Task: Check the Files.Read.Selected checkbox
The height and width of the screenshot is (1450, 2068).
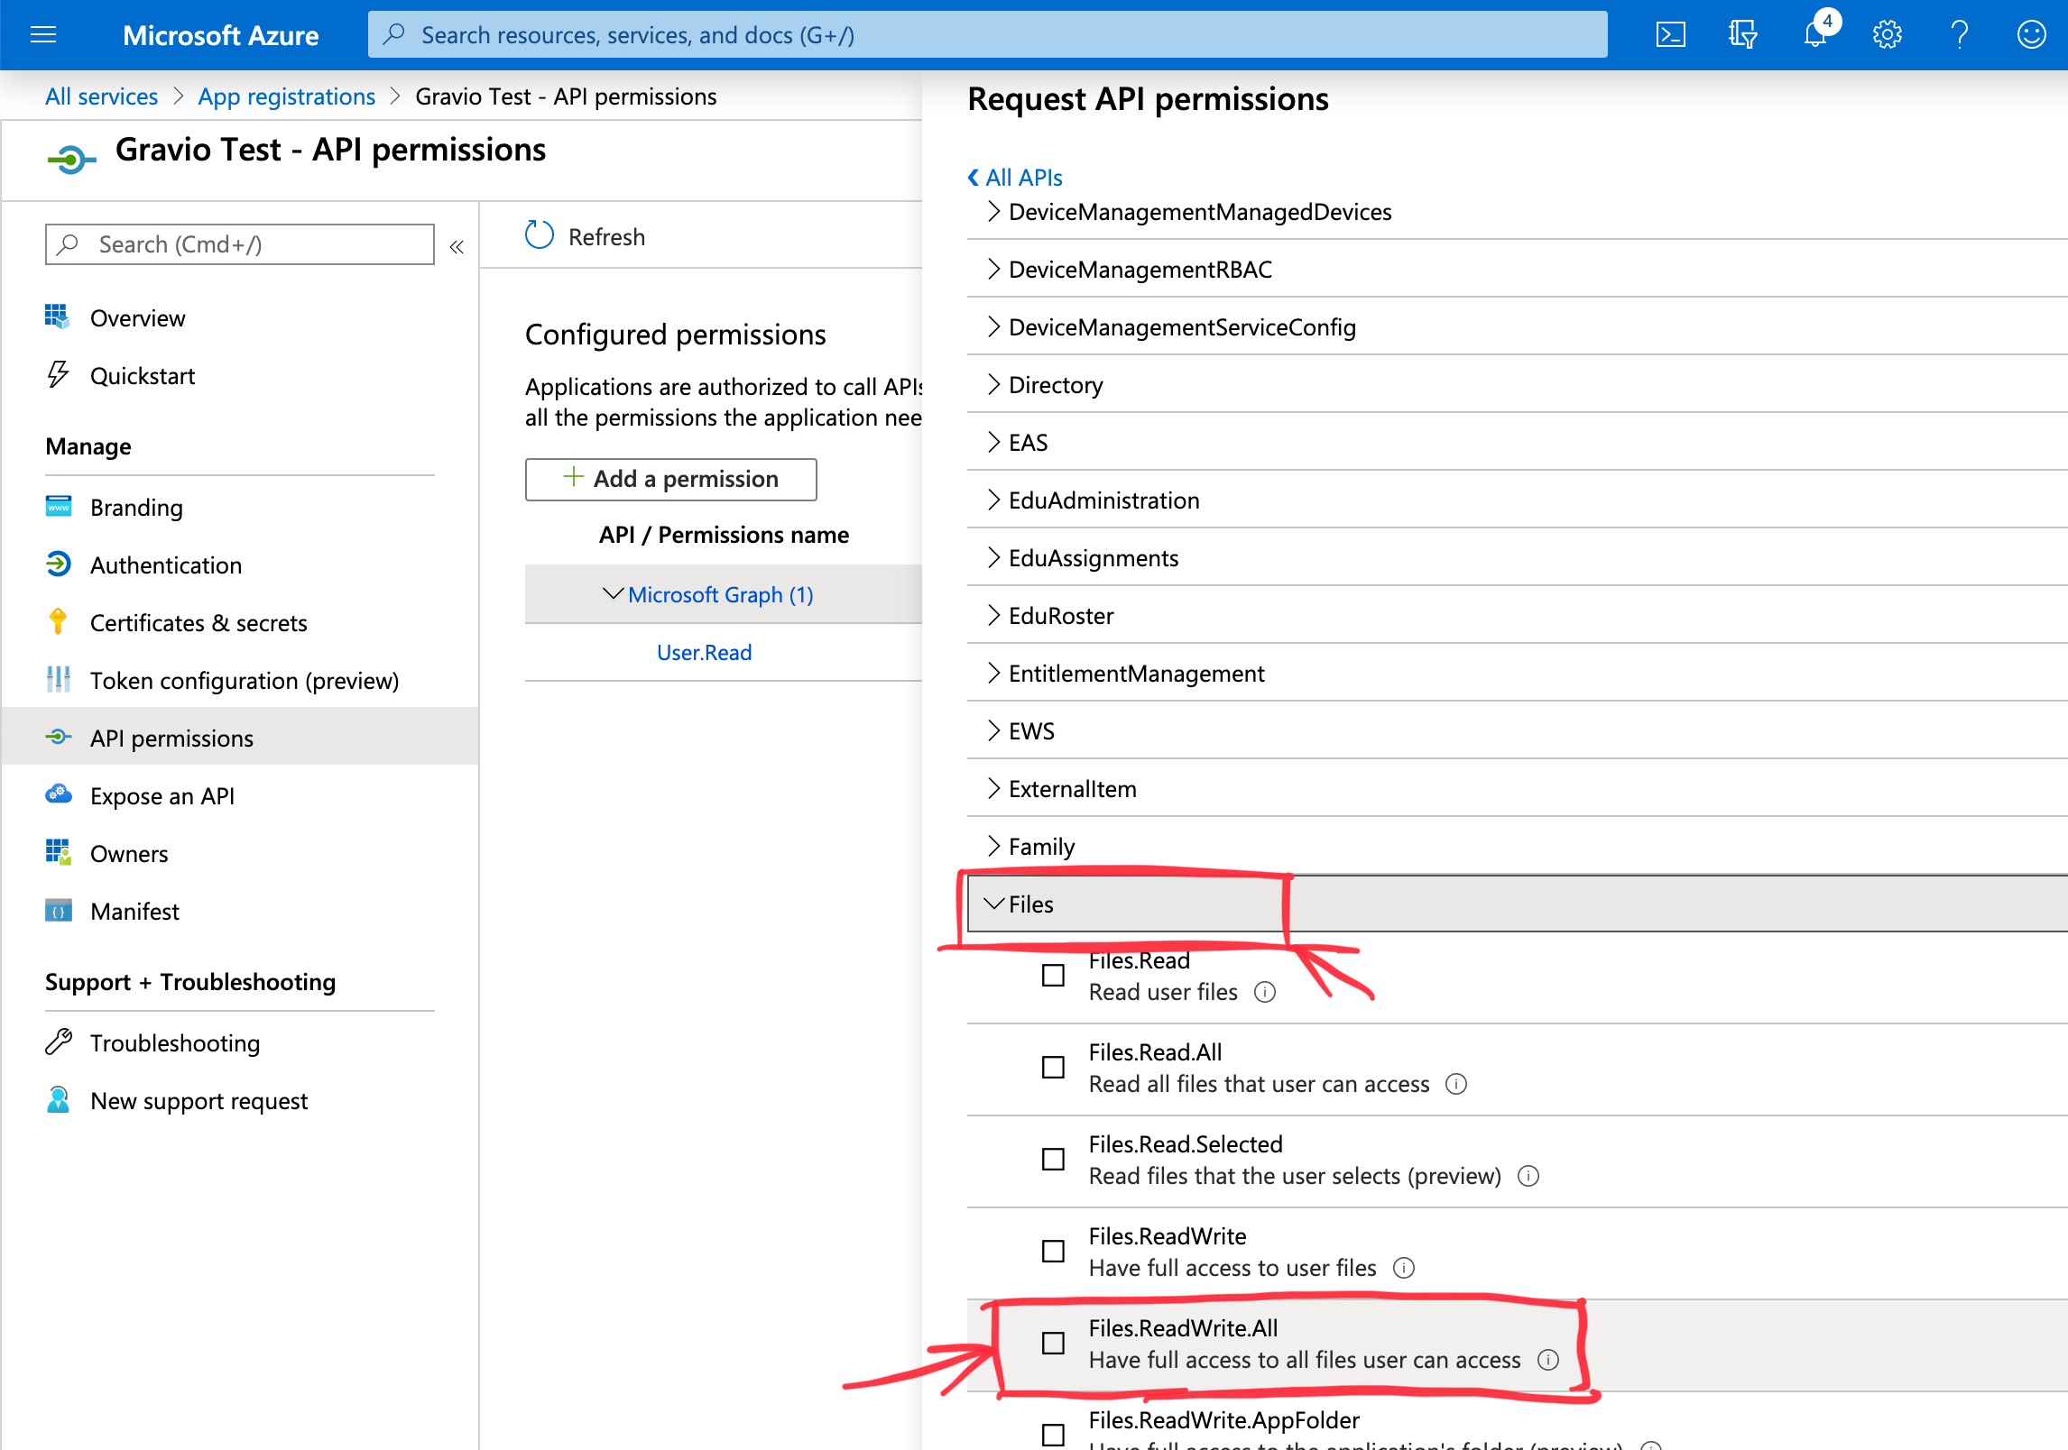Action: point(1053,1160)
